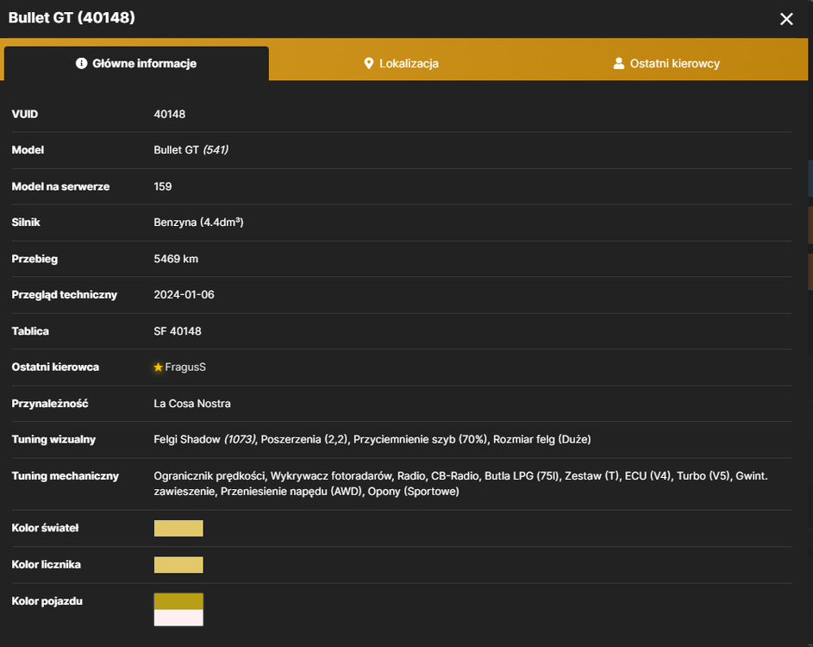Click the gold star next to FragusS
The height and width of the screenshot is (647, 813).
coord(158,367)
